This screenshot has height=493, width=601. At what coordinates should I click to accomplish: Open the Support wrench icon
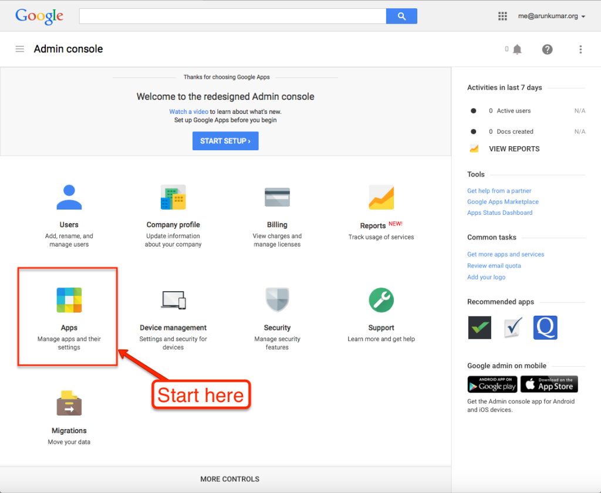[381, 300]
